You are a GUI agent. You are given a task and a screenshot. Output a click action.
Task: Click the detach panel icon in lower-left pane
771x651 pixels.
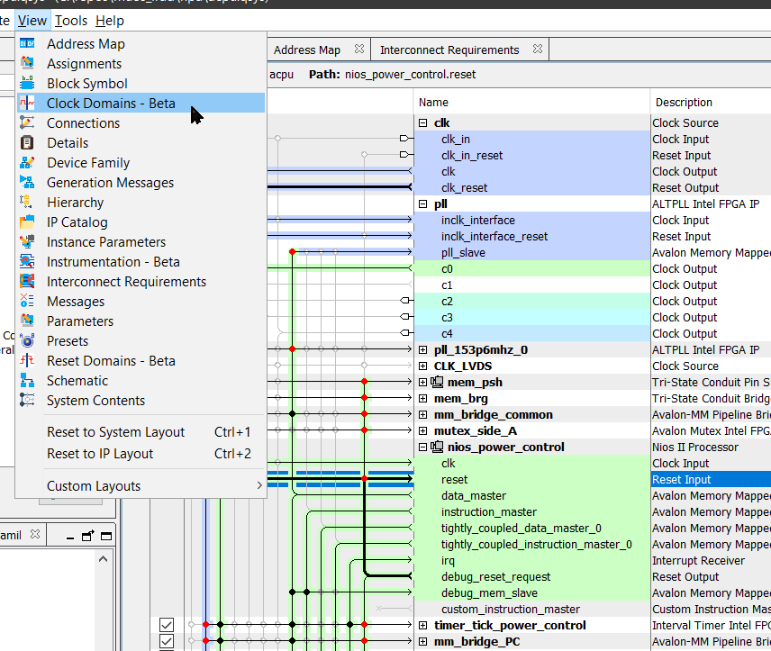point(87,536)
